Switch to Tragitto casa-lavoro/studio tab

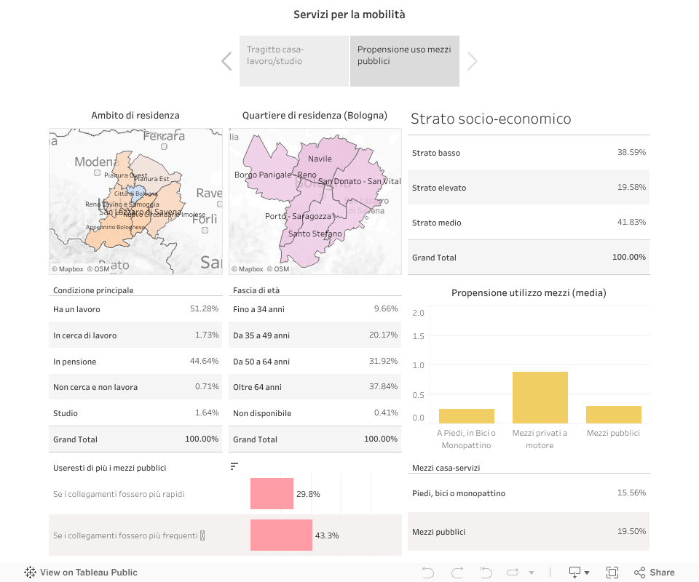[293, 61]
